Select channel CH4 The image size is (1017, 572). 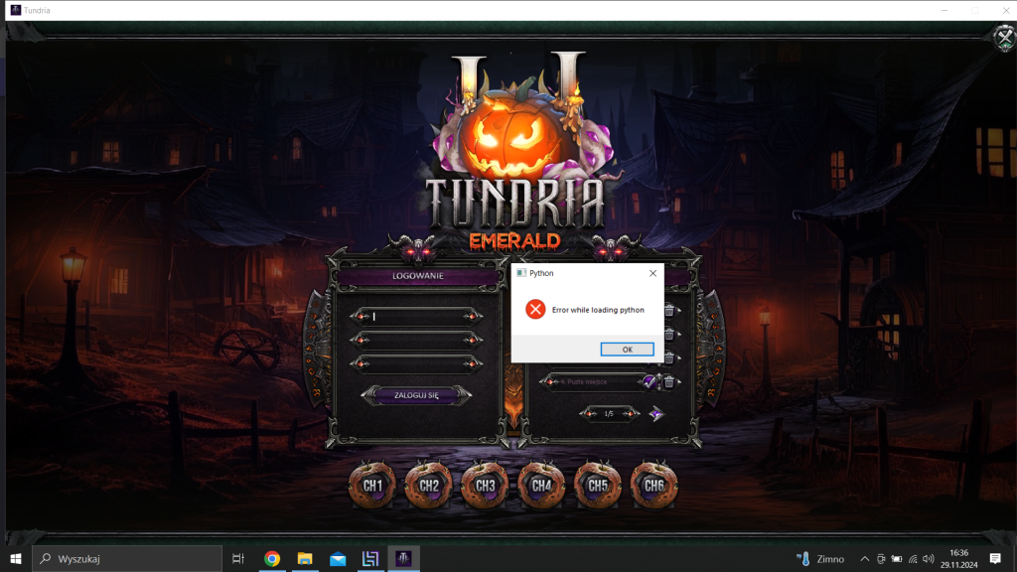click(540, 485)
